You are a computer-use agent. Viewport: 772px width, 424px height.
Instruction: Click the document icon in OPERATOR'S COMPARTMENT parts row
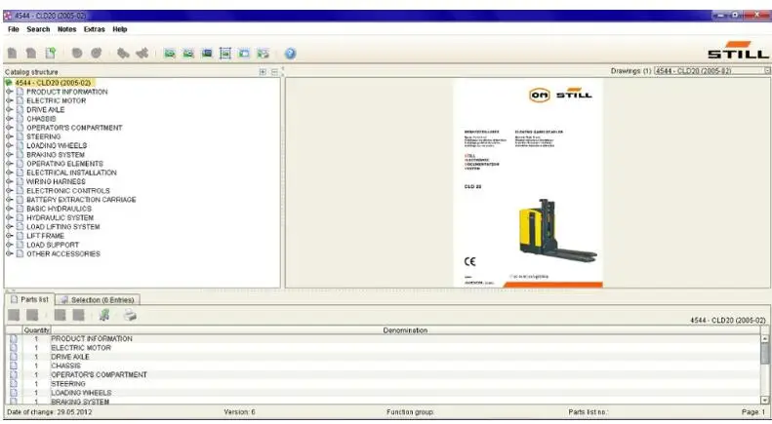(x=14, y=375)
